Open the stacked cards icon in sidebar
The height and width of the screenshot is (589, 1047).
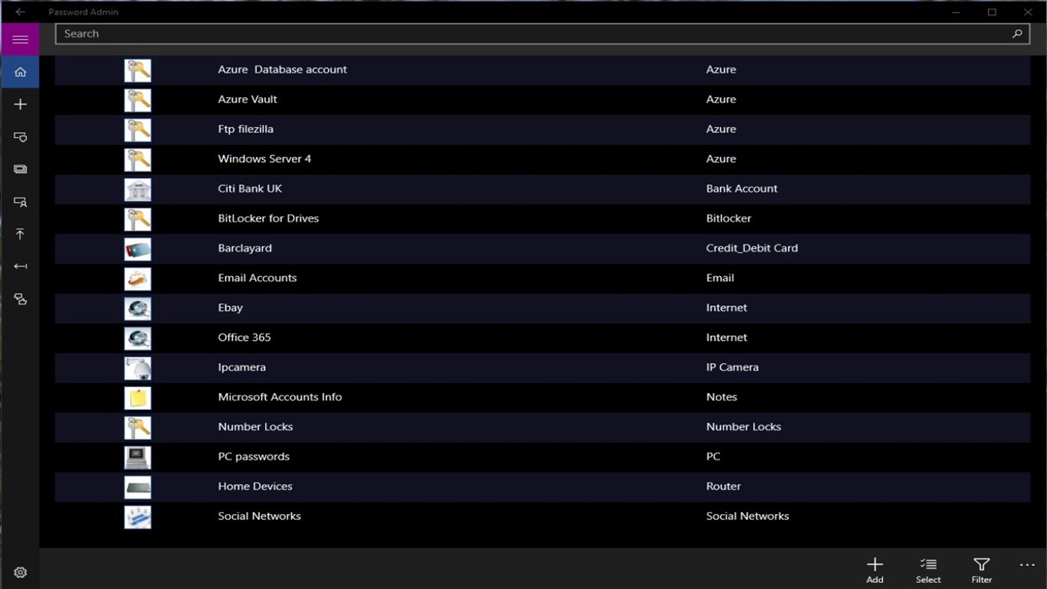pos(20,169)
